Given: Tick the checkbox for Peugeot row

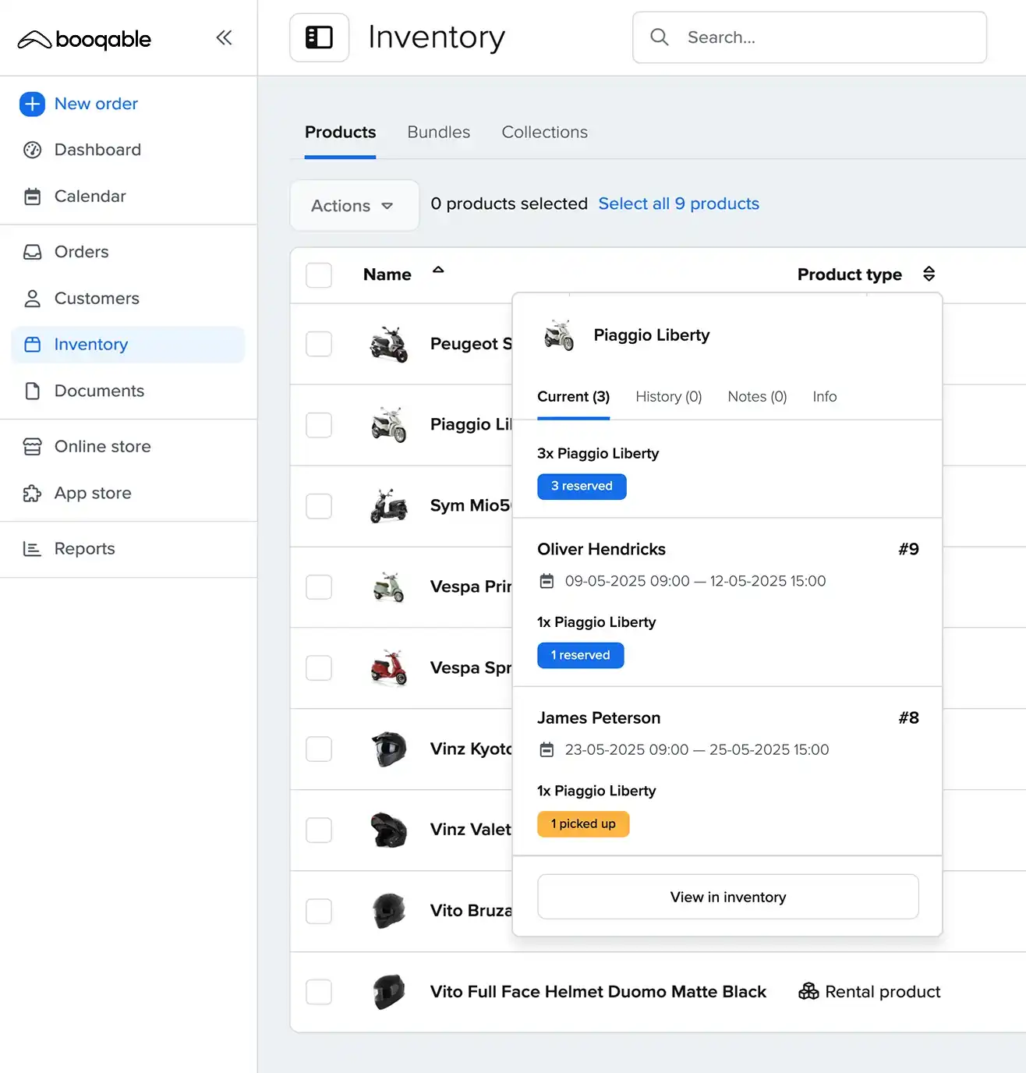Looking at the screenshot, I should click(319, 344).
